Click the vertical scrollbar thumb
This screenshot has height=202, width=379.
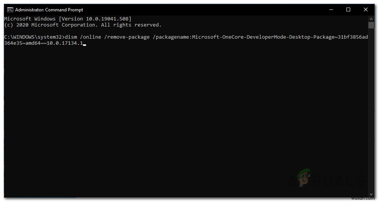click(x=371, y=25)
